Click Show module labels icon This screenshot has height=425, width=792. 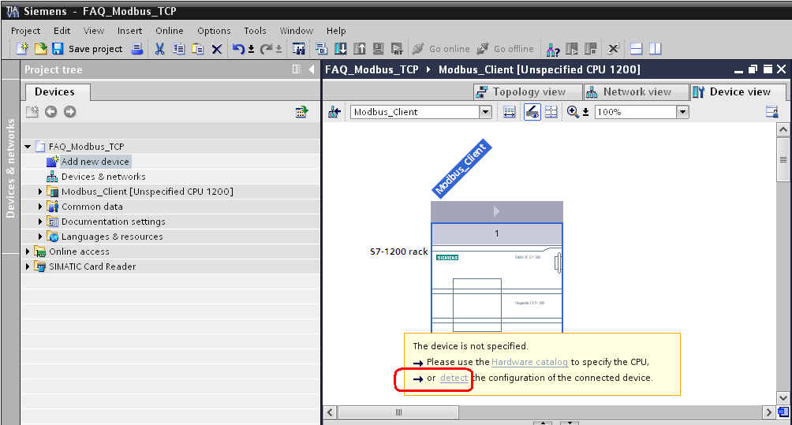pos(509,111)
